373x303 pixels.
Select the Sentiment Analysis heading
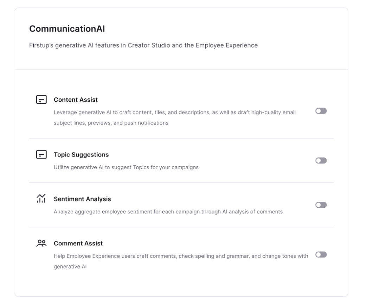[x=82, y=199]
